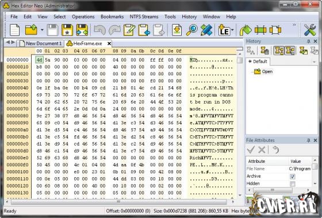Open the Edit menu

coord(28,17)
